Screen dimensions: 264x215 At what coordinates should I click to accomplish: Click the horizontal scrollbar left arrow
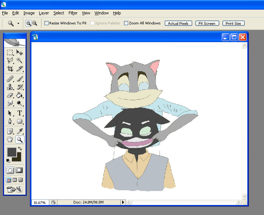128,202
